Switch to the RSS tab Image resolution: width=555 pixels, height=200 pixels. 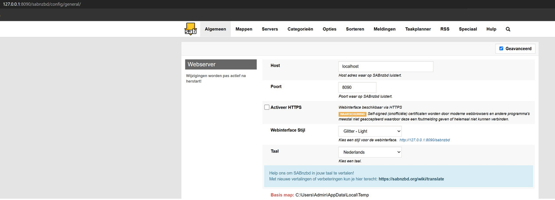445,29
